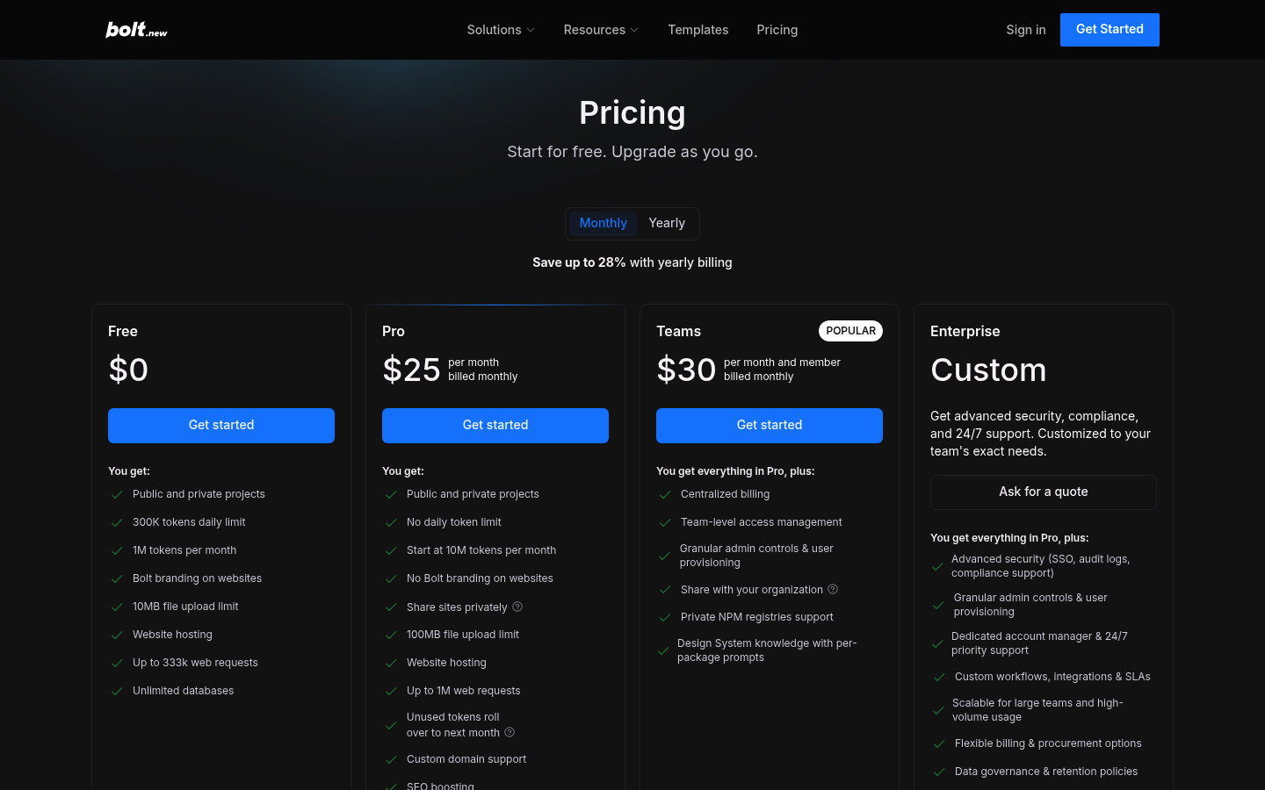Click checkmark beside 300K tokens daily limit

117,522
